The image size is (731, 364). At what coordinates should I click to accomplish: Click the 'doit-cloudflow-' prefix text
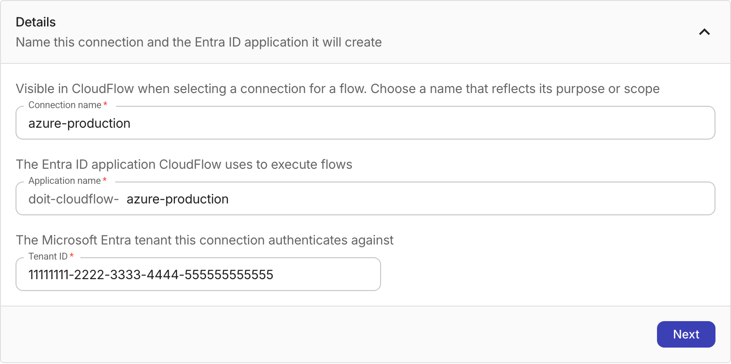pyautogui.click(x=74, y=199)
